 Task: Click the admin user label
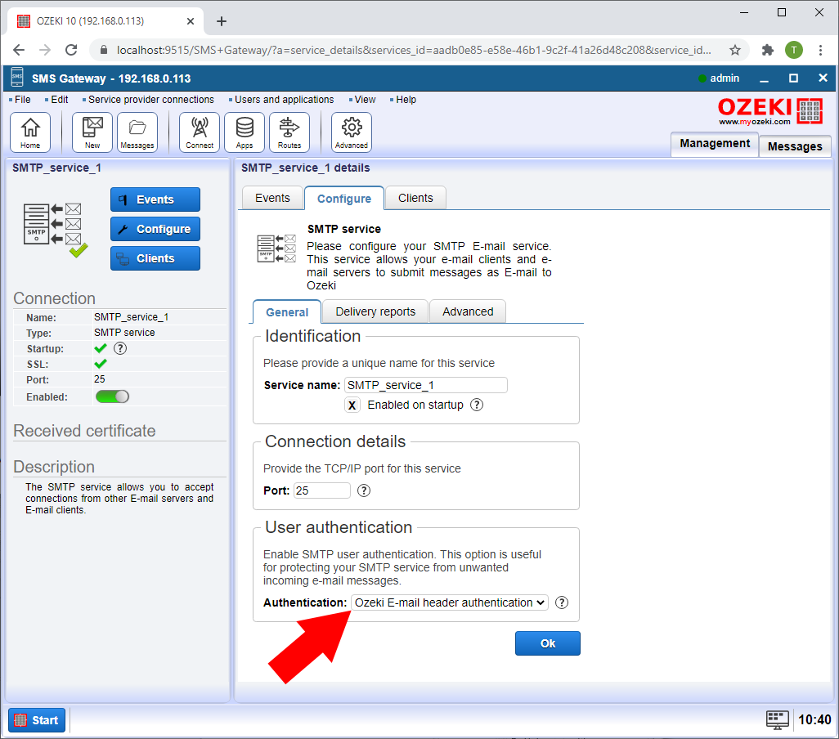[724, 78]
